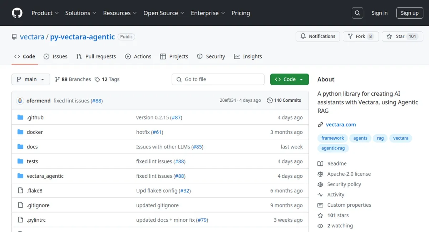Switch to the Issues tab
429x232 pixels.
tap(55, 56)
